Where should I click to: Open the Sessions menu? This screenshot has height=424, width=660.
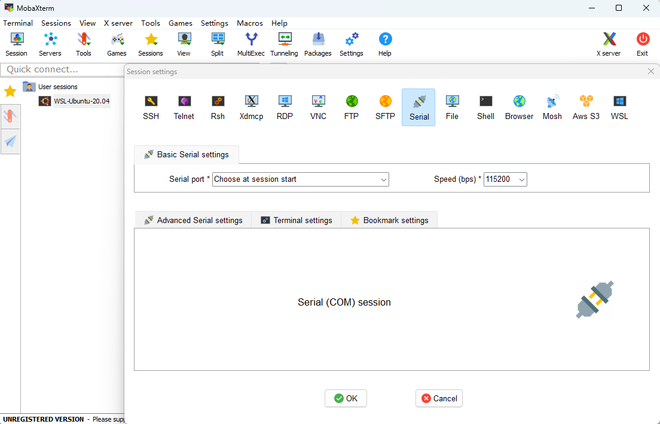tap(56, 23)
